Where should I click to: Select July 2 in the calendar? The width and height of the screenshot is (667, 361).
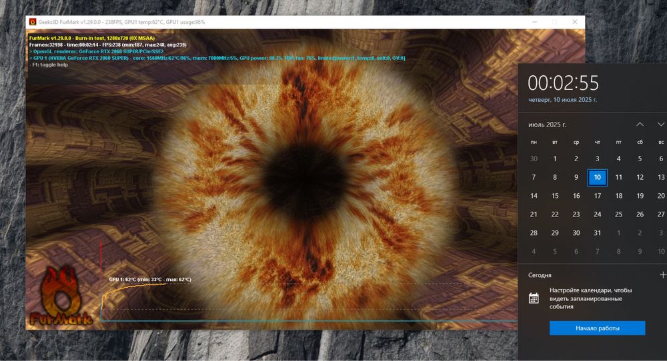point(576,159)
